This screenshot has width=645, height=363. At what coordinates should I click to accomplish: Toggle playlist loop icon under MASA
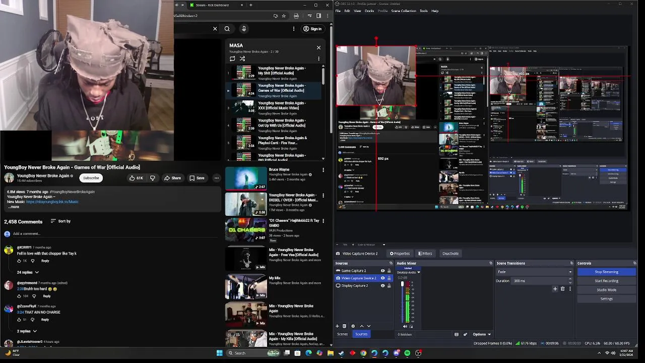pos(232,58)
